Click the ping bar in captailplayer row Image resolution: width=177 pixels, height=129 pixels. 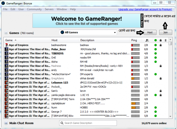point(135,103)
